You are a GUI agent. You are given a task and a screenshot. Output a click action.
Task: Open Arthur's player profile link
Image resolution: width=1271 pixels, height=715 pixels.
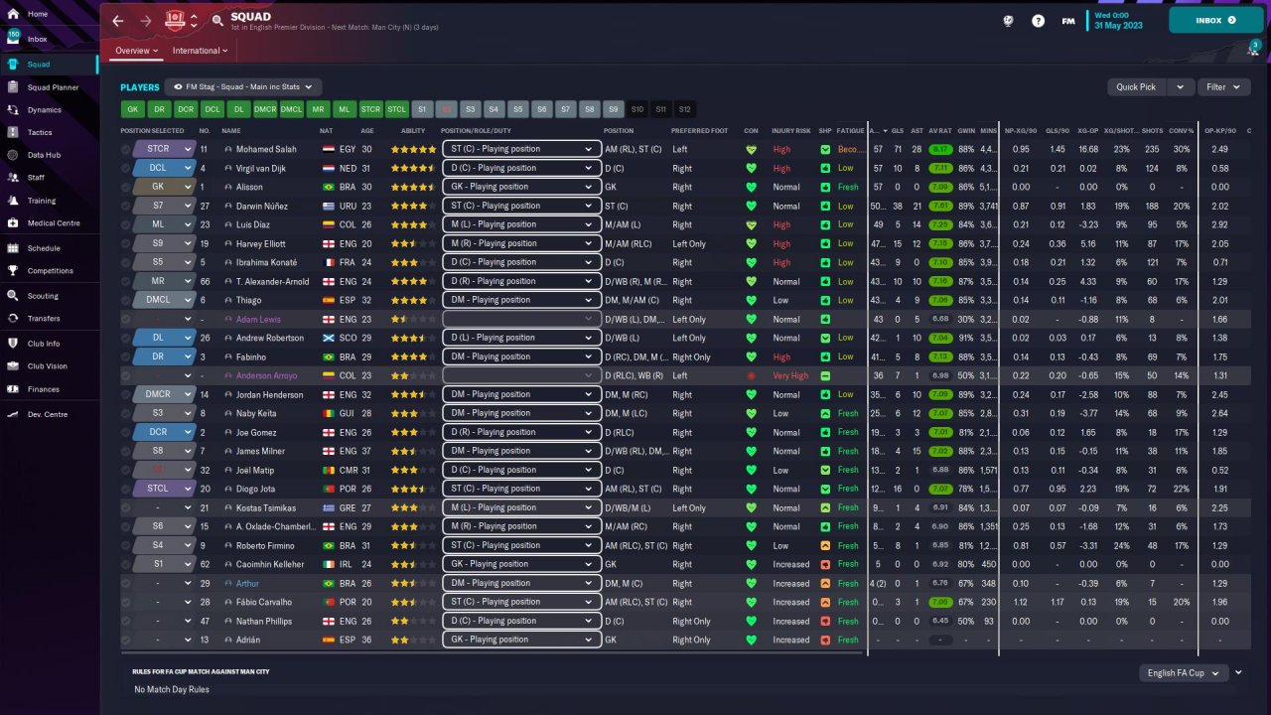(247, 583)
